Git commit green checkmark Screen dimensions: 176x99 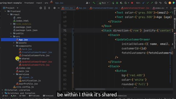[x=148, y=3]
